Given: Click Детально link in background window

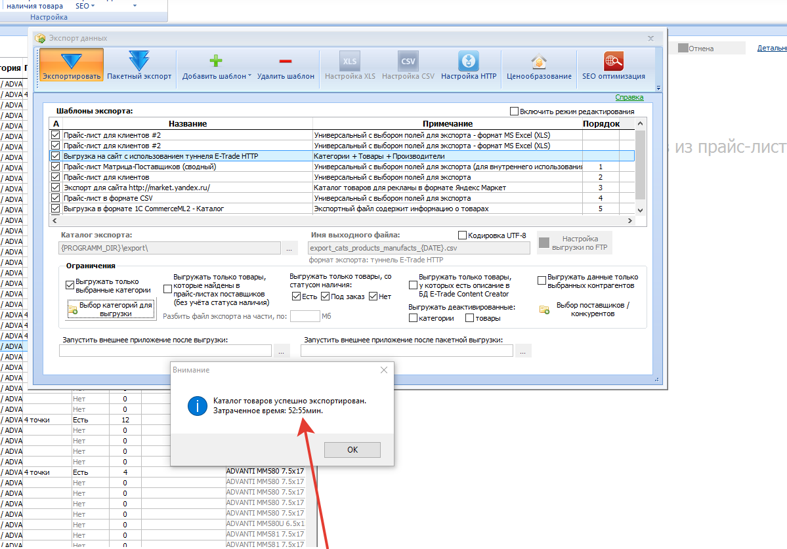Looking at the screenshot, I should click(x=772, y=48).
